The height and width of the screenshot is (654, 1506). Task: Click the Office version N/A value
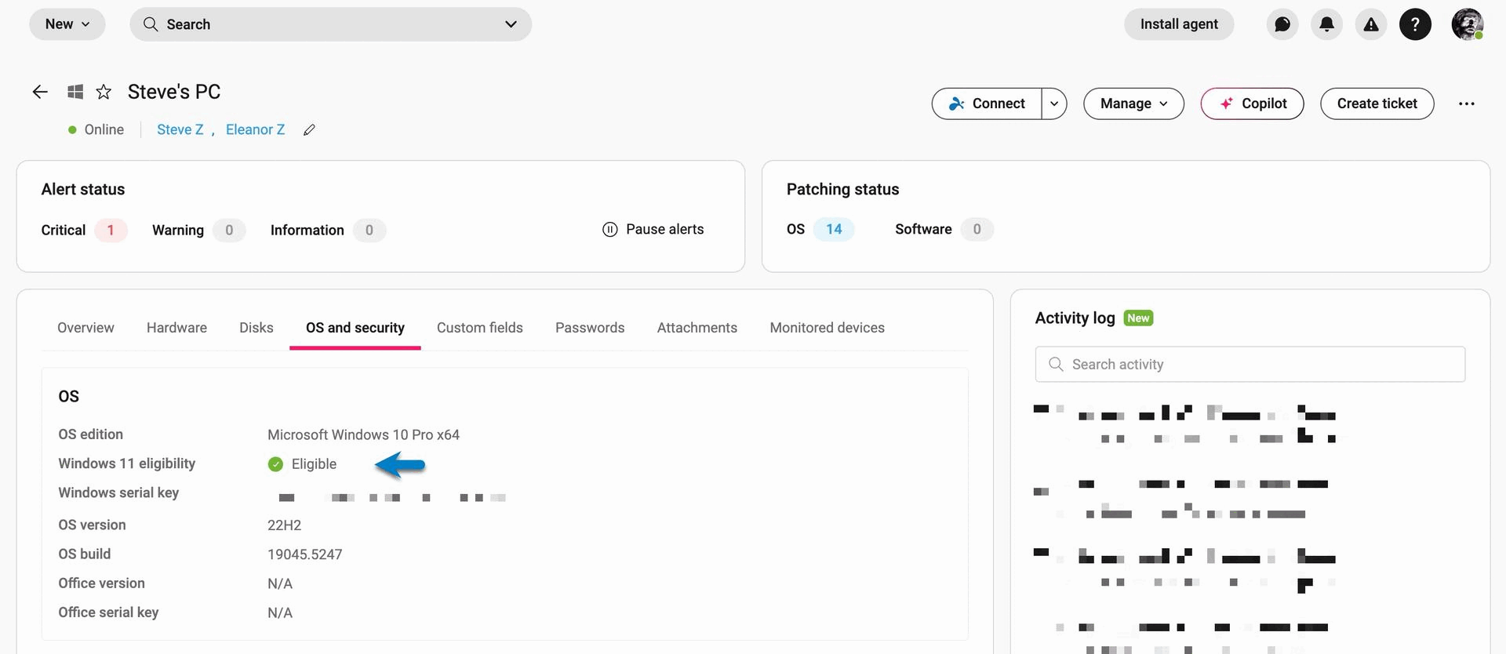tap(279, 583)
